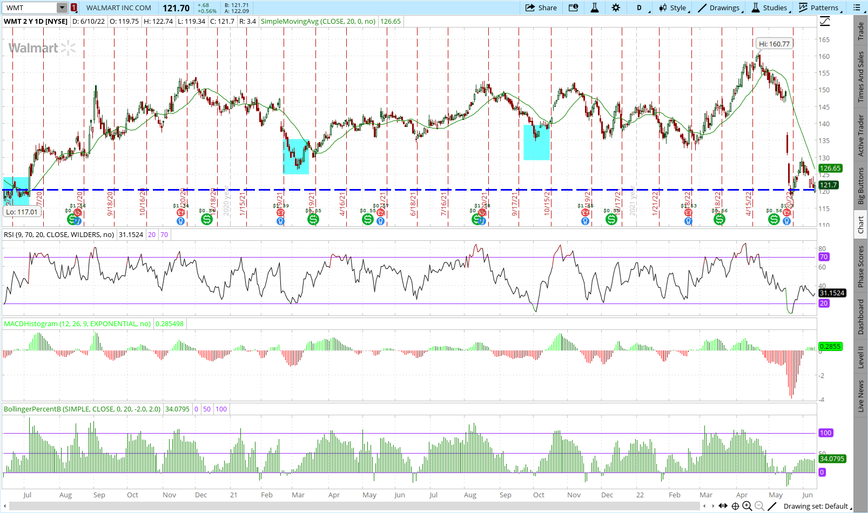Image resolution: width=868 pixels, height=513 pixels.
Task: Open the Level II sidebar tab
Action: [x=860, y=357]
